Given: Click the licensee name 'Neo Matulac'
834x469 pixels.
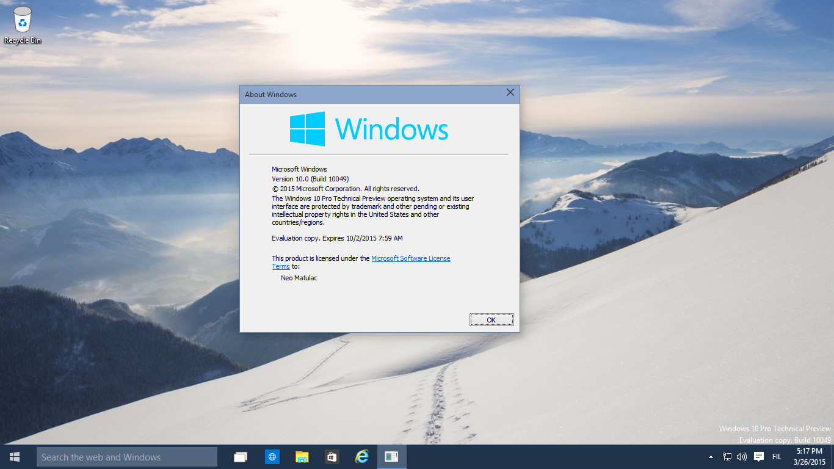Looking at the screenshot, I should point(299,278).
